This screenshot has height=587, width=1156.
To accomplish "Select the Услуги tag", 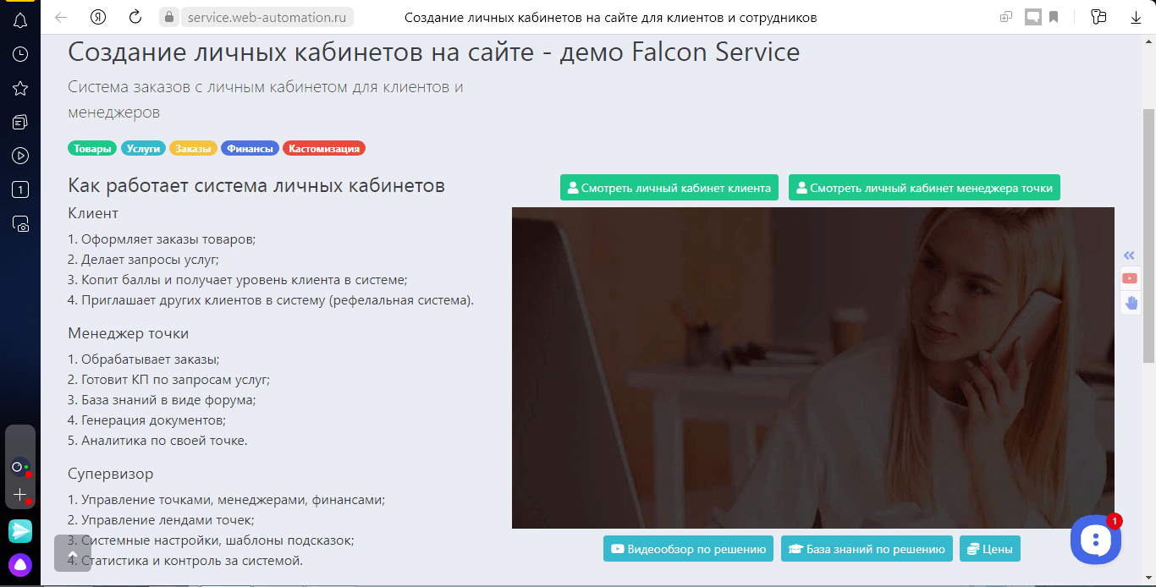I will coord(143,149).
